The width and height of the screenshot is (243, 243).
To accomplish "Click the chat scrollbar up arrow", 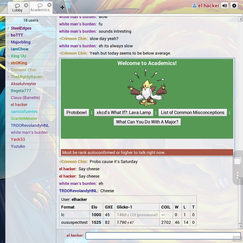I will pos(240,19).
